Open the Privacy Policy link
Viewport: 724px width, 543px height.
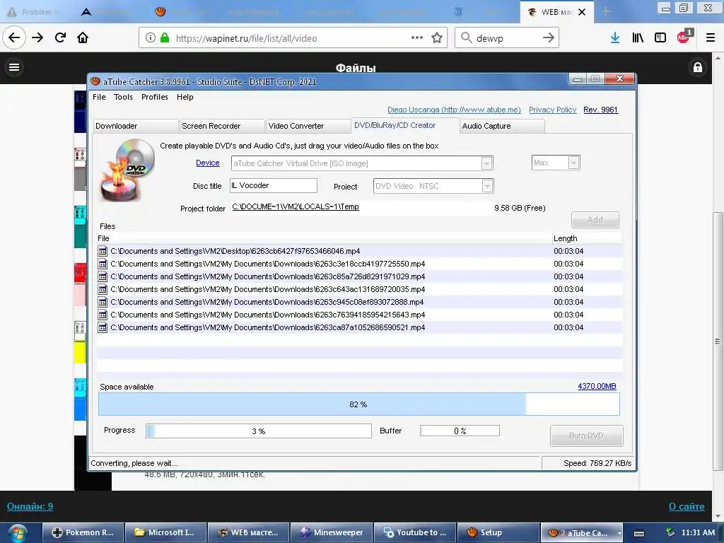[553, 110]
